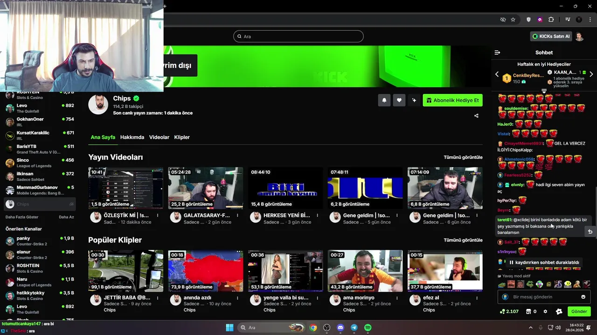The height and width of the screenshot is (335, 597).
Task: Open Windows Start menu
Action: point(229,328)
